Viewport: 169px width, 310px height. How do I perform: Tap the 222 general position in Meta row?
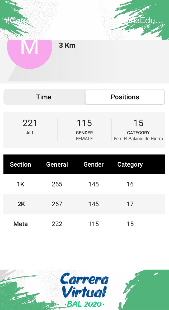pyautogui.click(x=57, y=224)
